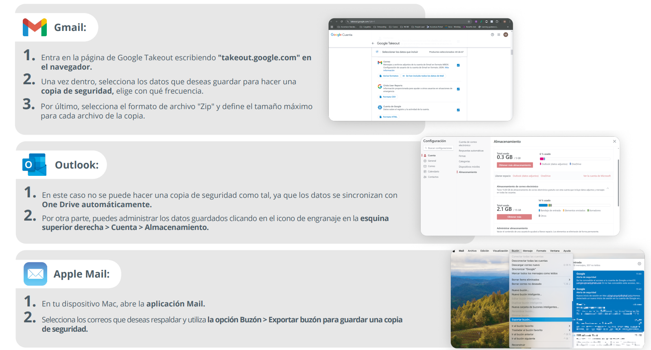The height and width of the screenshot is (350, 651).
Task: Click the 14 % usado email storage bar
Action: coord(575,205)
